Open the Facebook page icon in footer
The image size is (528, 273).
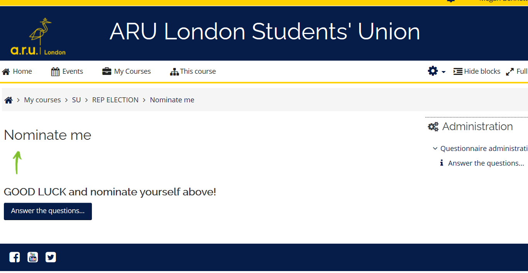pyautogui.click(x=14, y=257)
